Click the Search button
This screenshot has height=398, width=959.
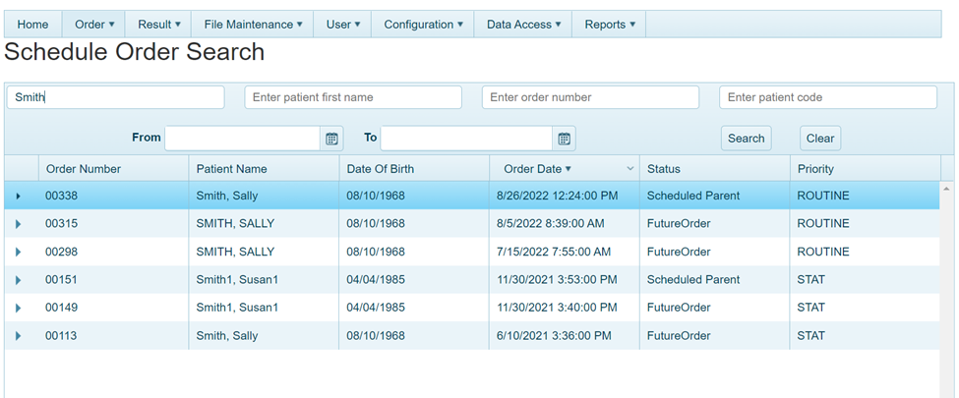tap(746, 139)
